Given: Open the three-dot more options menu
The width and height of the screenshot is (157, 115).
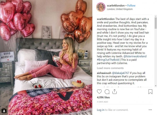Looking at the screenshot, I should tap(150, 110).
